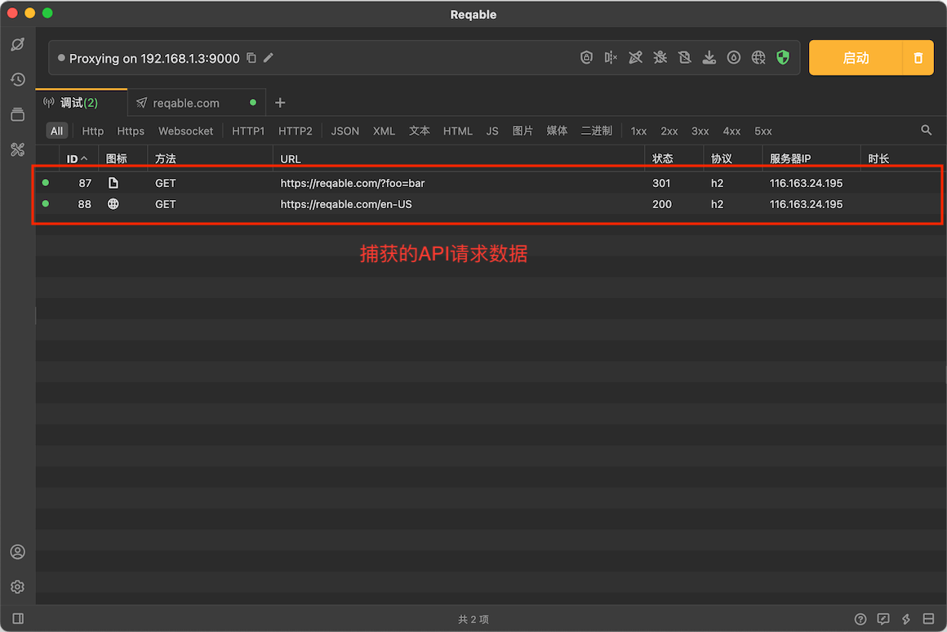The height and width of the screenshot is (632, 947).
Task: Click the breakpoint icon with x mark
Action: pyautogui.click(x=611, y=57)
